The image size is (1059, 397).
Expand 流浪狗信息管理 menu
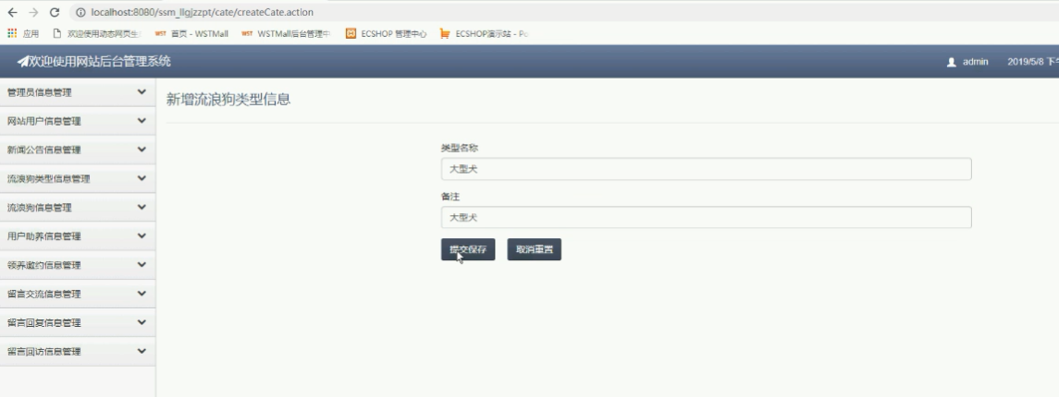78,208
